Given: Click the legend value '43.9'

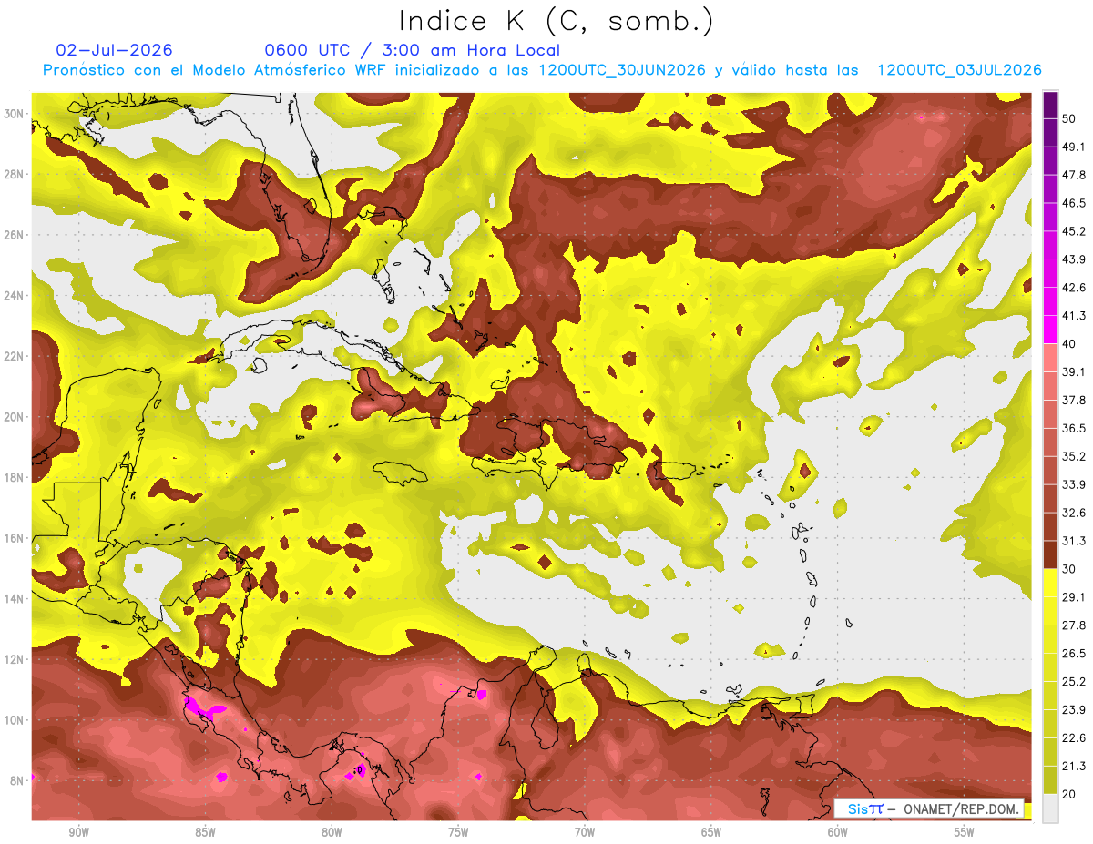Looking at the screenshot, I should pyautogui.click(x=1073, y=259).
